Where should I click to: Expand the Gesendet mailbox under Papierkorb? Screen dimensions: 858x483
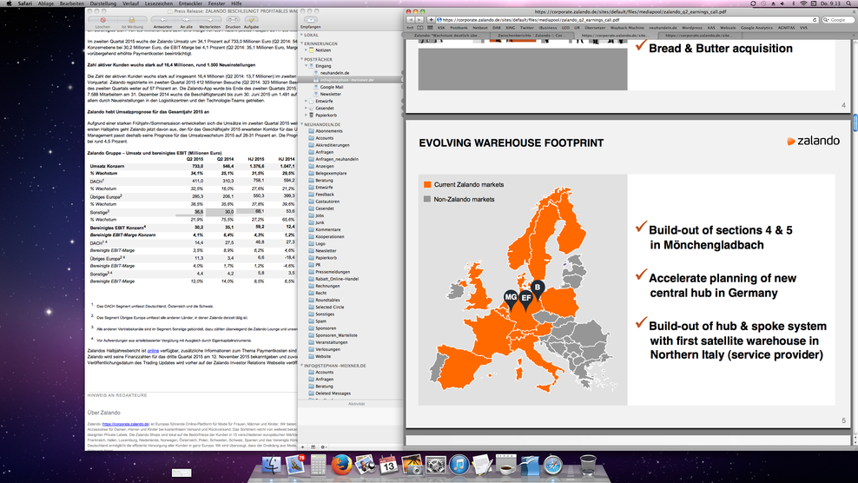pos(306,108)
